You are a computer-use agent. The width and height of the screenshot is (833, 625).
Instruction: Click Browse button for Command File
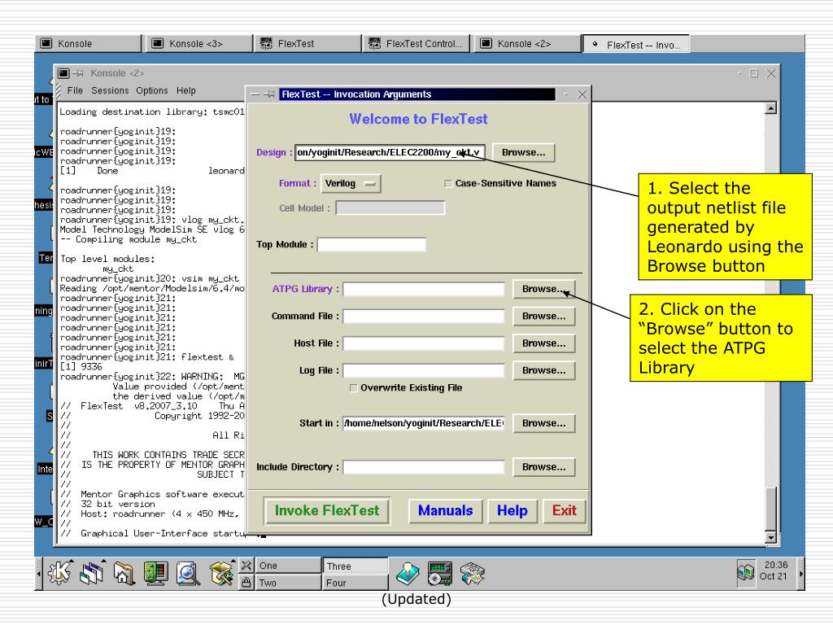tap(544, 317)
